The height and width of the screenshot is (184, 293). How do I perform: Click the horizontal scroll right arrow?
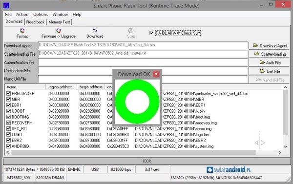pos(279,152)
